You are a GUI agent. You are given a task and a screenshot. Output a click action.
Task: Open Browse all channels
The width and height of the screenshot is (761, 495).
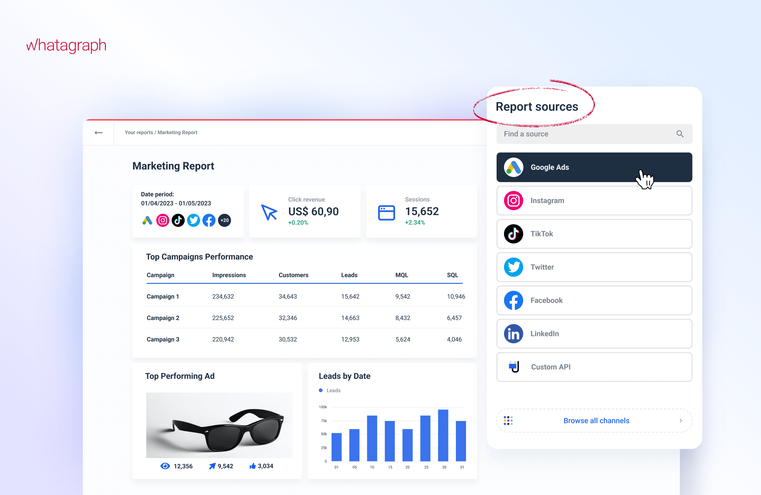point(596,420)
